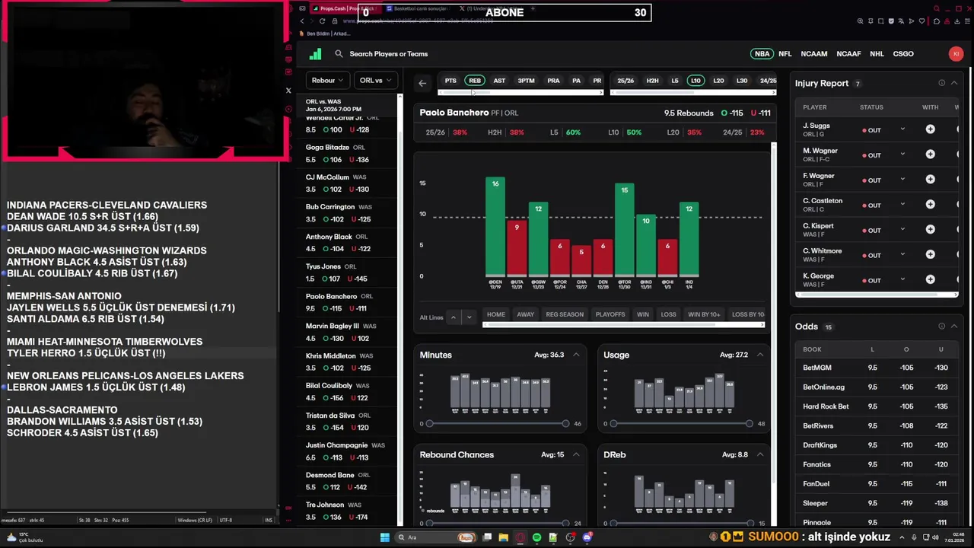The height and width of the screenshot is (548, 974).
Task: Open Spotify from the taskbar
Action: click(x=537, y=537)
